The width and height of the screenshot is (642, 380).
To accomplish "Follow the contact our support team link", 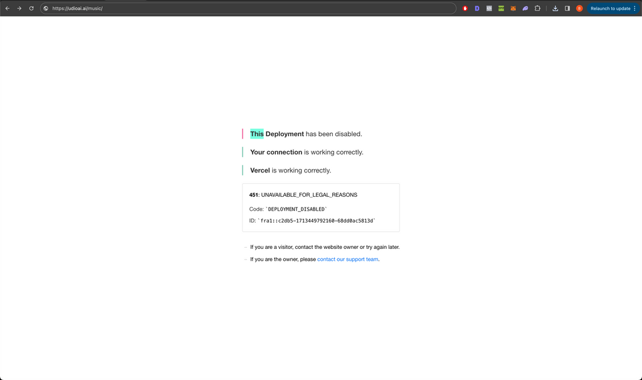I will (347, 259).
